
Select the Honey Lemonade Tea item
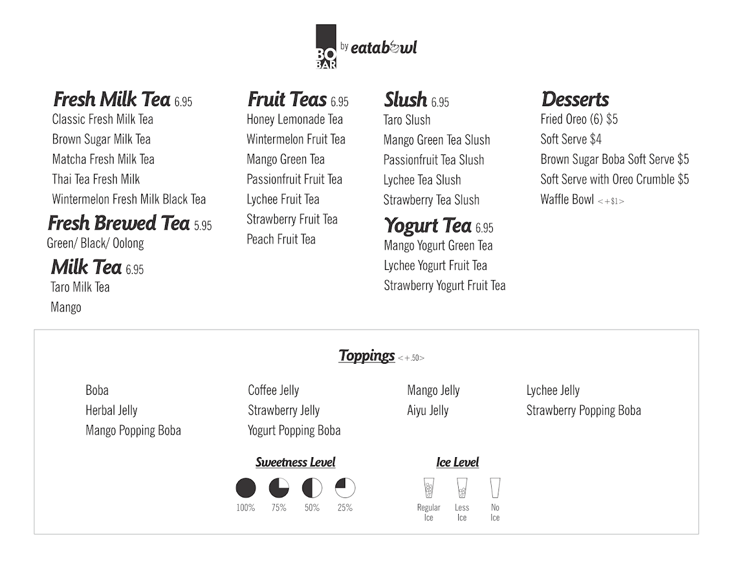295,120
